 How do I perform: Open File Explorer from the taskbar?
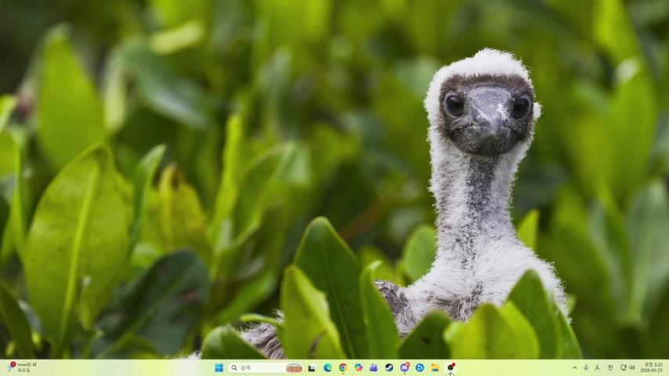[435, 368]
